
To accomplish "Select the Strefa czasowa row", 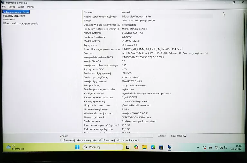I will tap(148, 121).
